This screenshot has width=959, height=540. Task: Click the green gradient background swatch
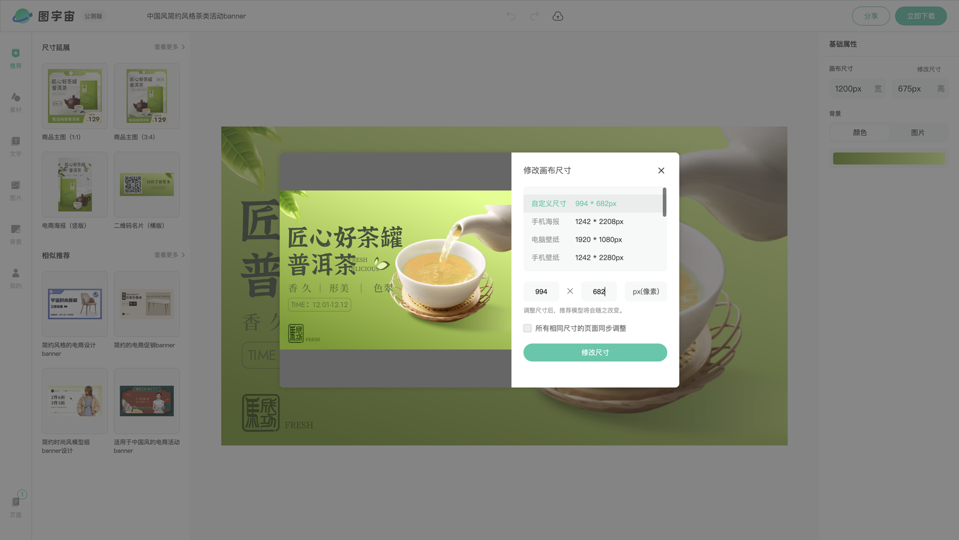click(x=889, y=158)
